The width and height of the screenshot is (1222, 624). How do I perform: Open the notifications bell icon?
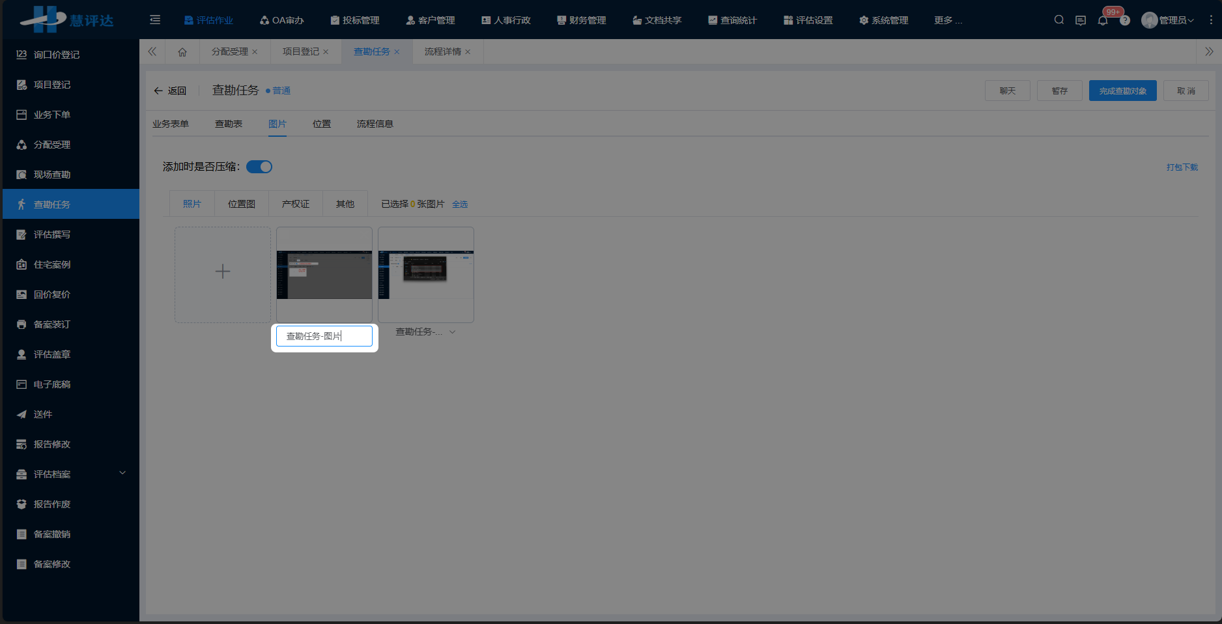[x=1103, y=21]
